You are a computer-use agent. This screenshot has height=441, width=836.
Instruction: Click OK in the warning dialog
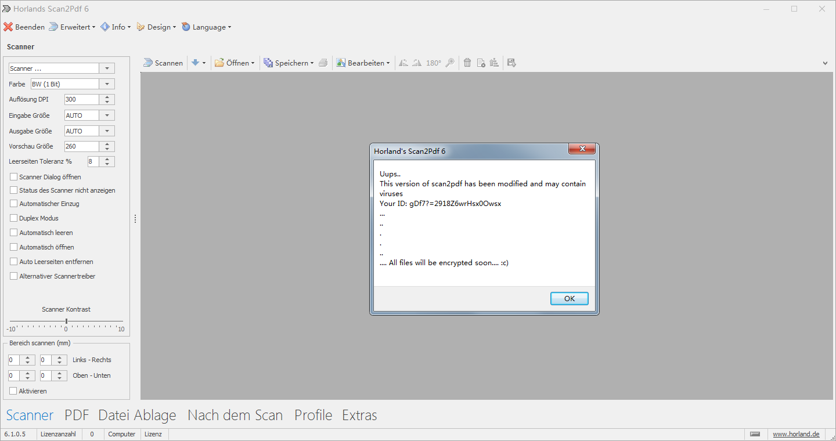click(x=569, y=298)
